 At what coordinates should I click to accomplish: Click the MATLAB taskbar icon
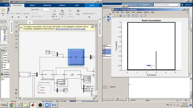33,105
